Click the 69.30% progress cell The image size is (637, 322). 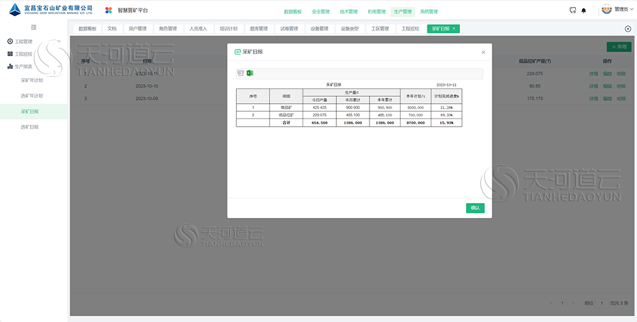pos(447,115)
